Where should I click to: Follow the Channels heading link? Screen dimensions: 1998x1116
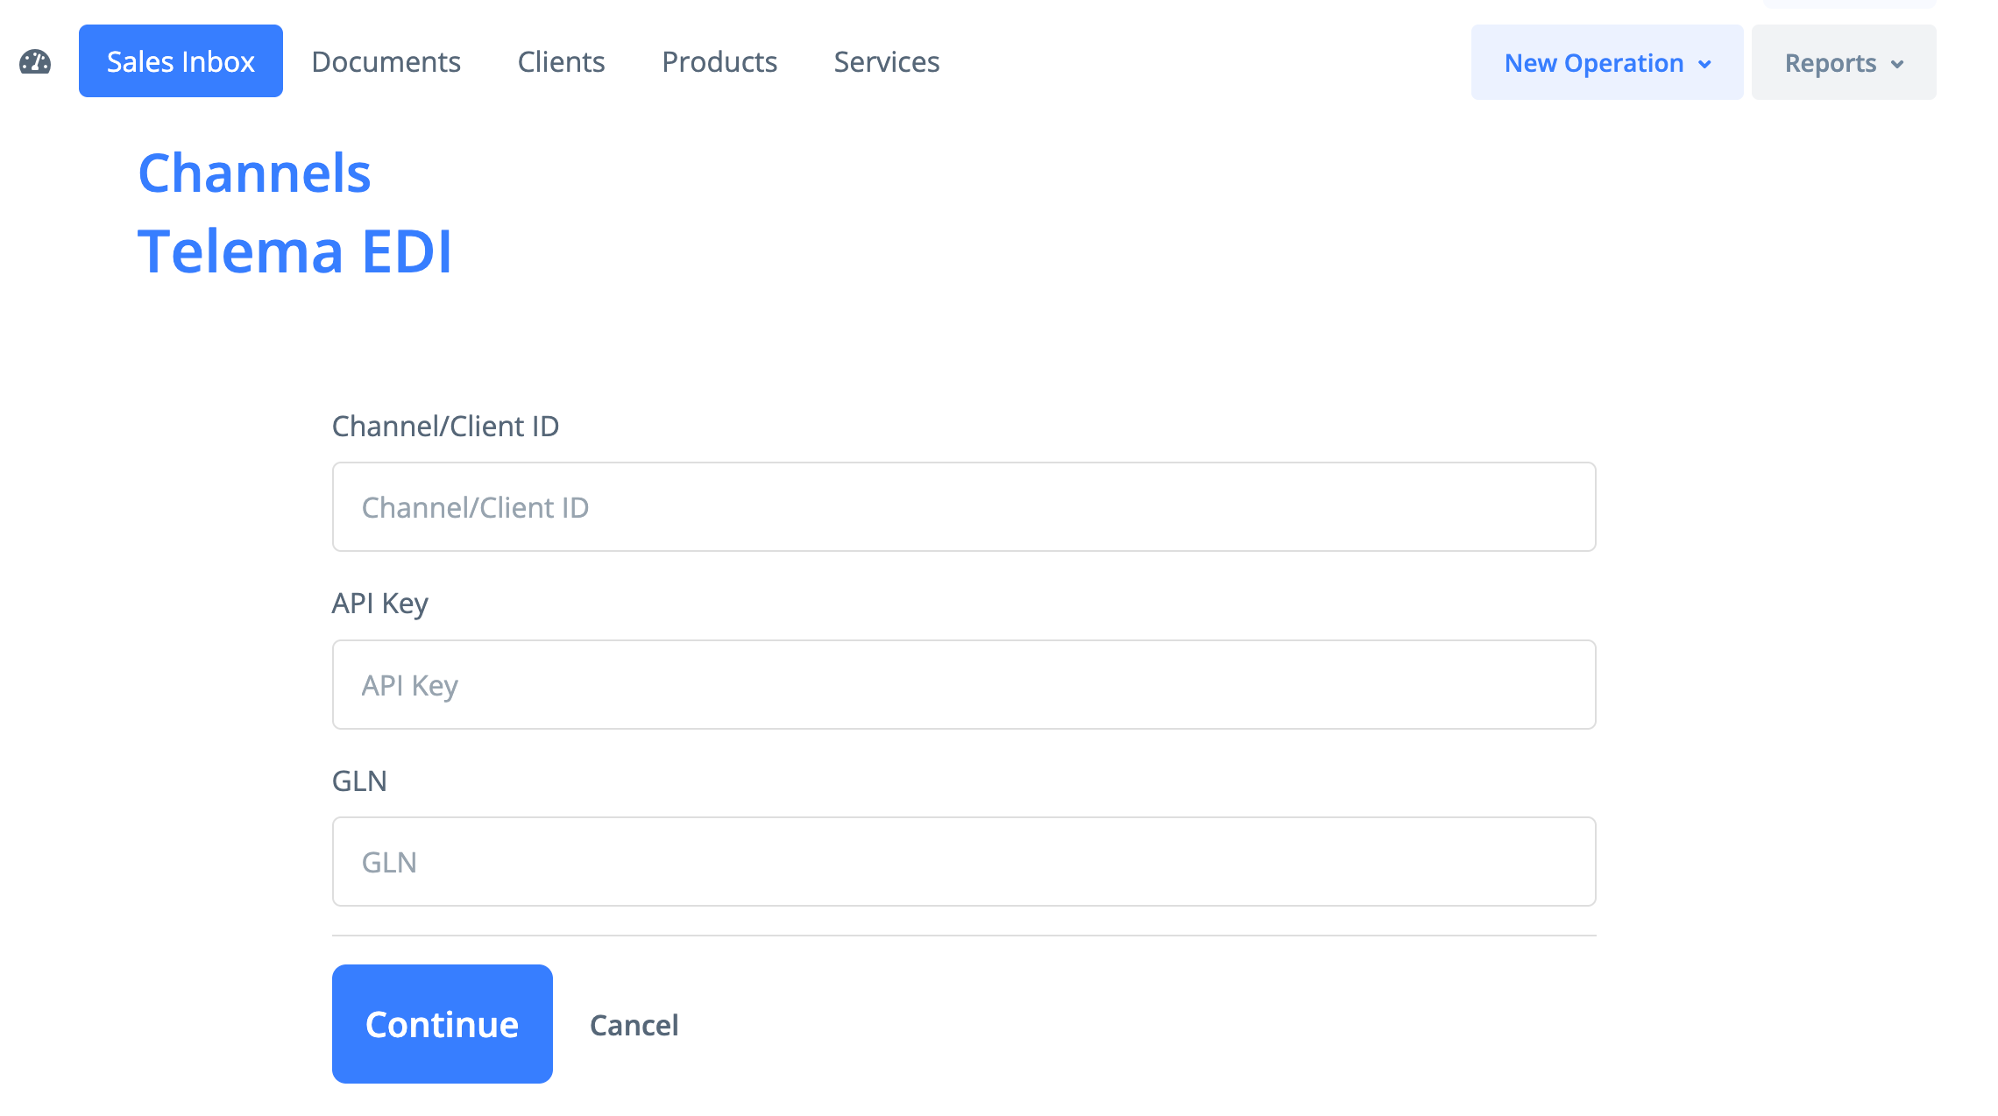click(x=254, y=173)
